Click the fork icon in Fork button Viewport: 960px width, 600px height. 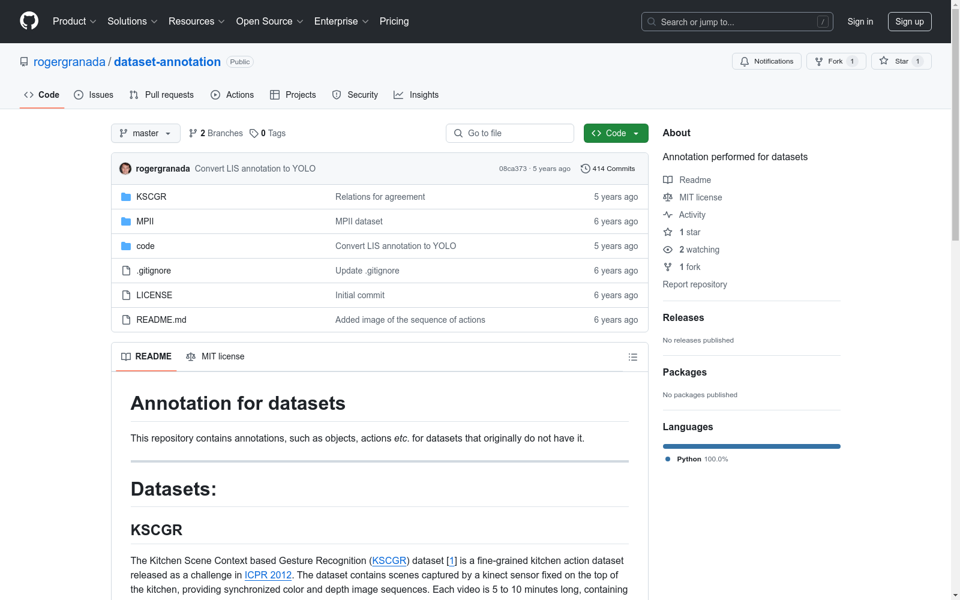[x=819, y=61]
